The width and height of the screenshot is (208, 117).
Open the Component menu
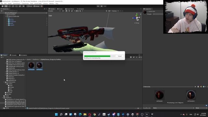pyautogui.click(x=25, y=4)
